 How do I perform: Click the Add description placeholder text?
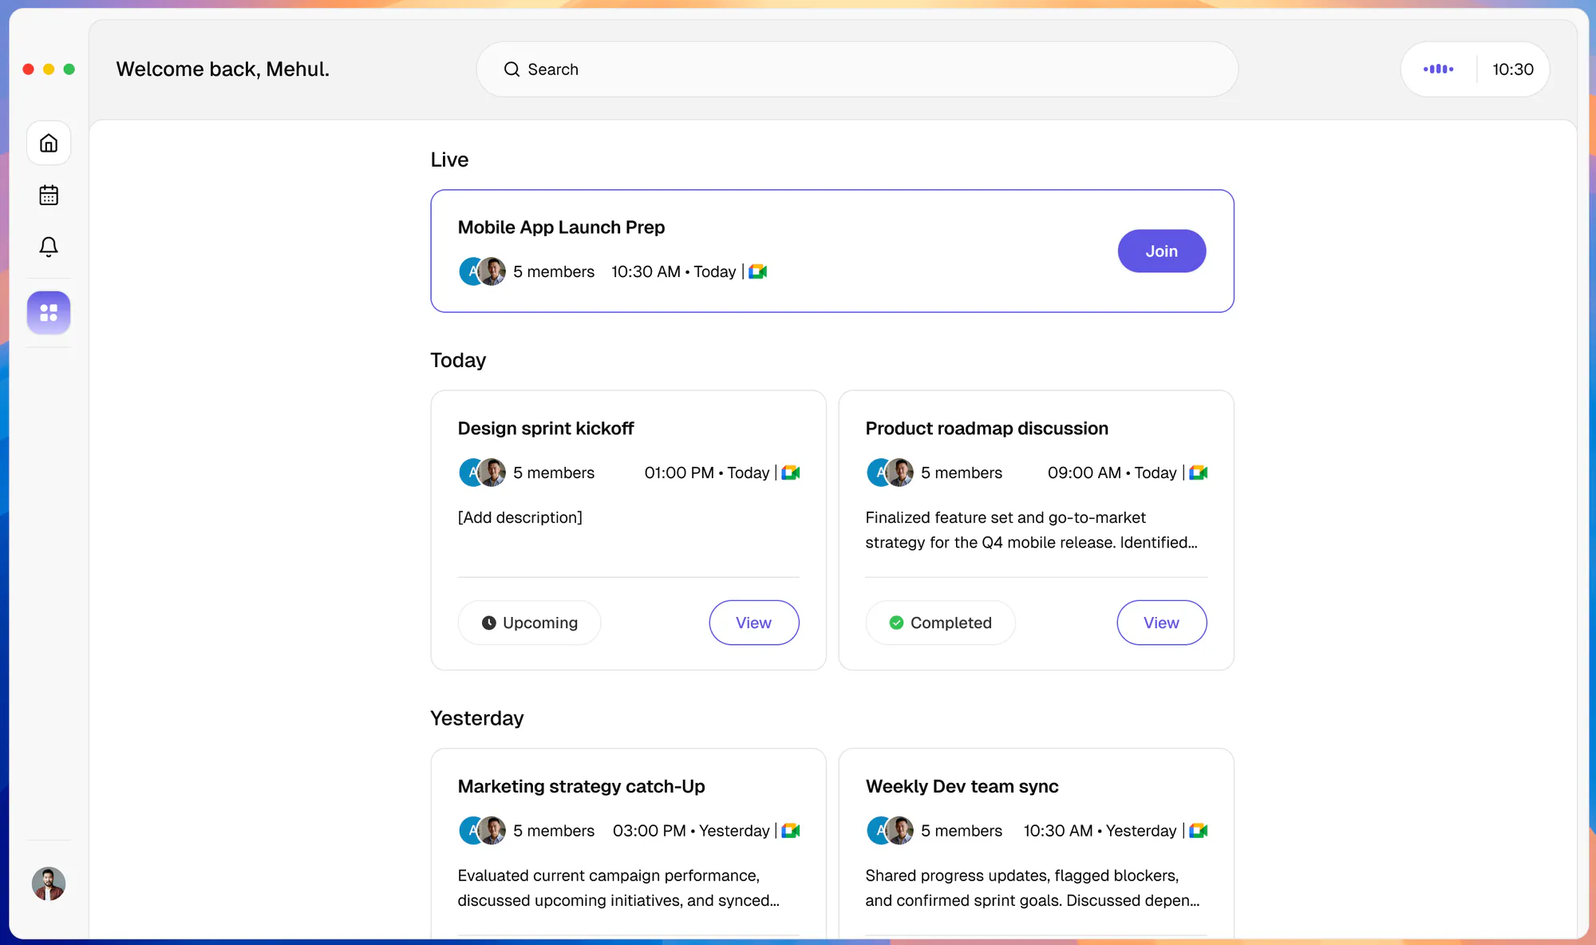pos(519,517)
